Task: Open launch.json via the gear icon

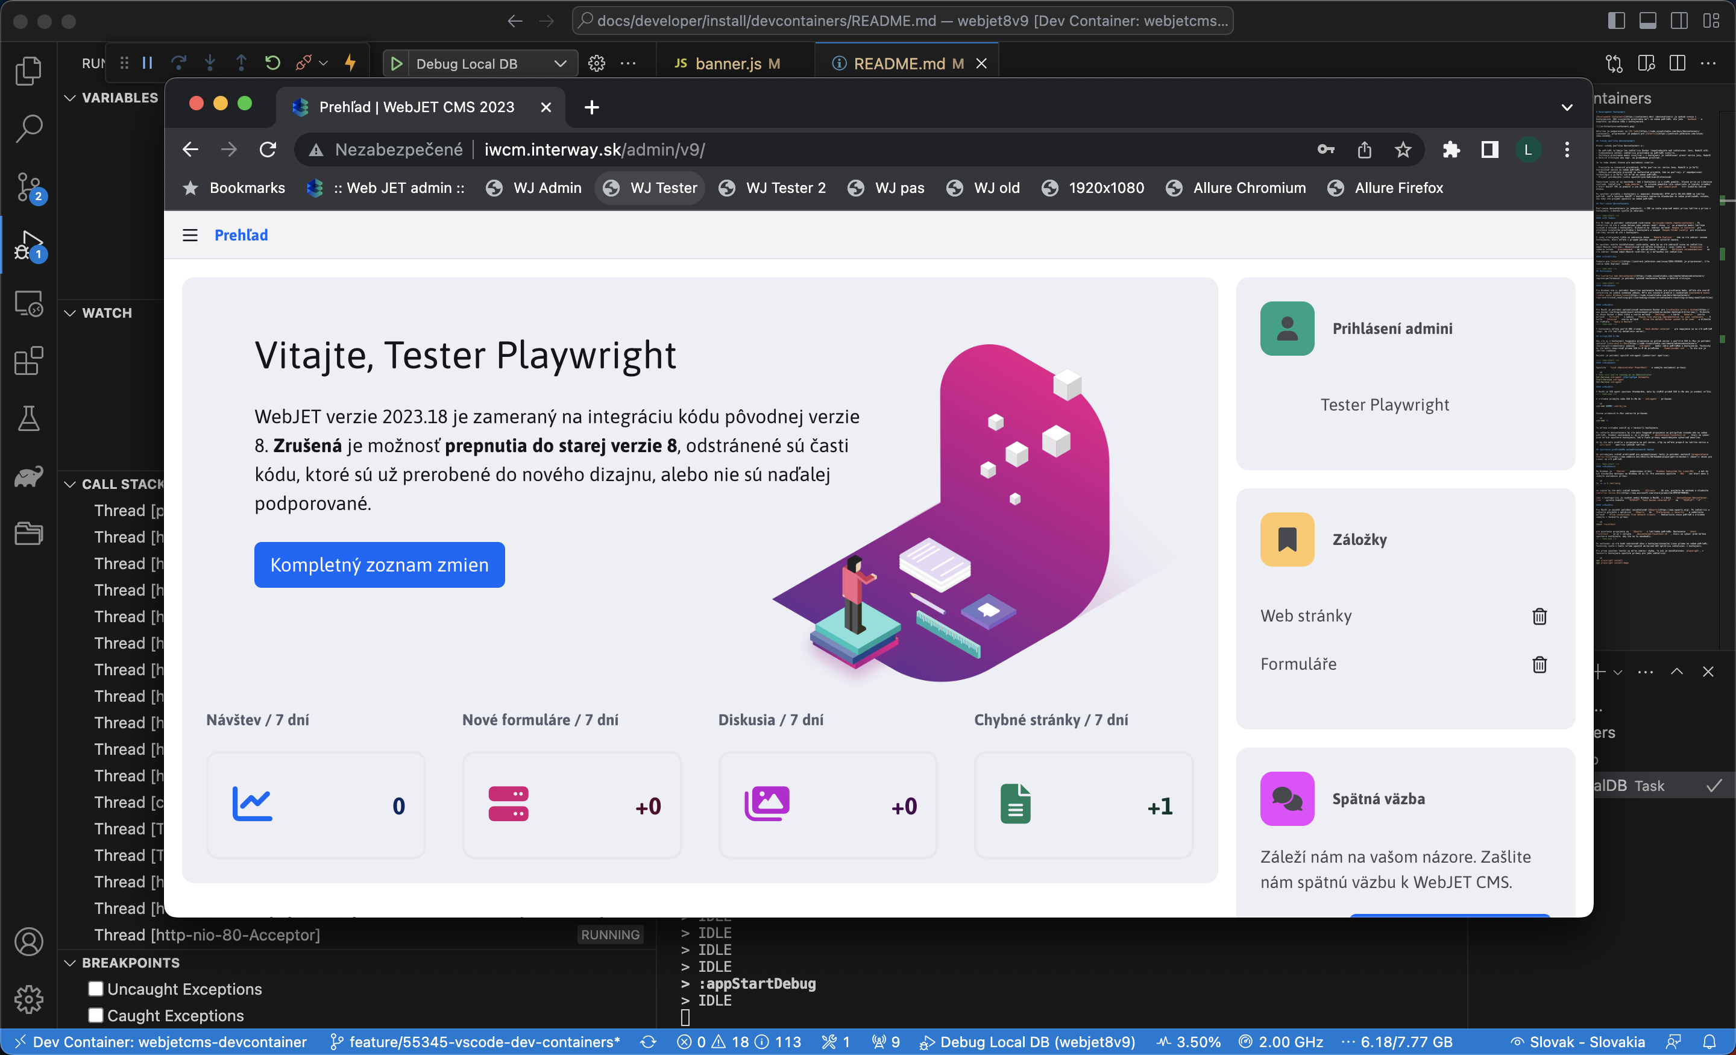Action: (597, 63)
